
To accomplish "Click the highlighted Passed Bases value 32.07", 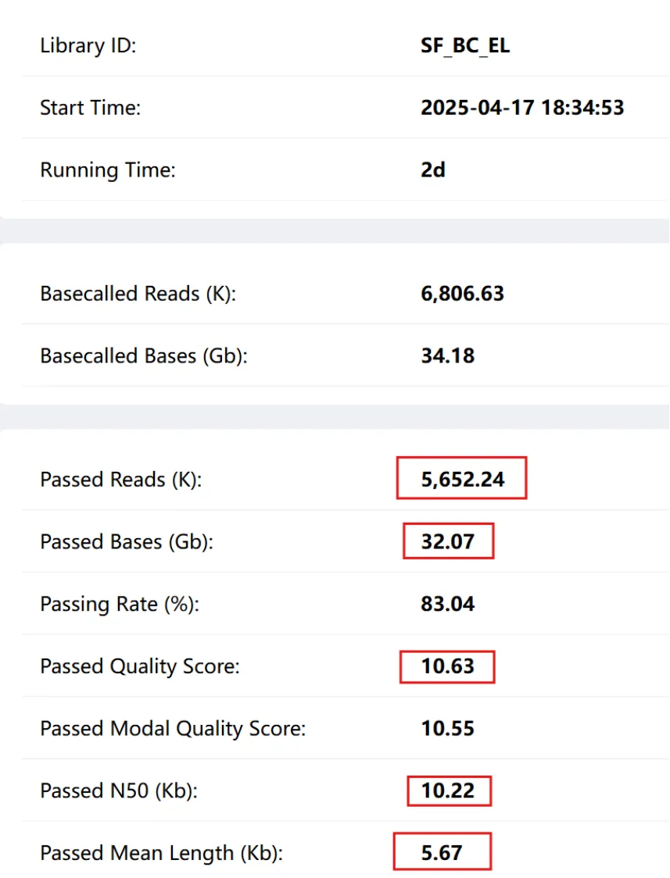I will coord(448,541).
